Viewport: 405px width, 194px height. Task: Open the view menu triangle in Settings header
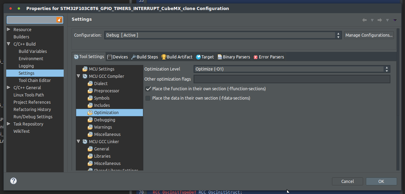click(x=395, y=20)
